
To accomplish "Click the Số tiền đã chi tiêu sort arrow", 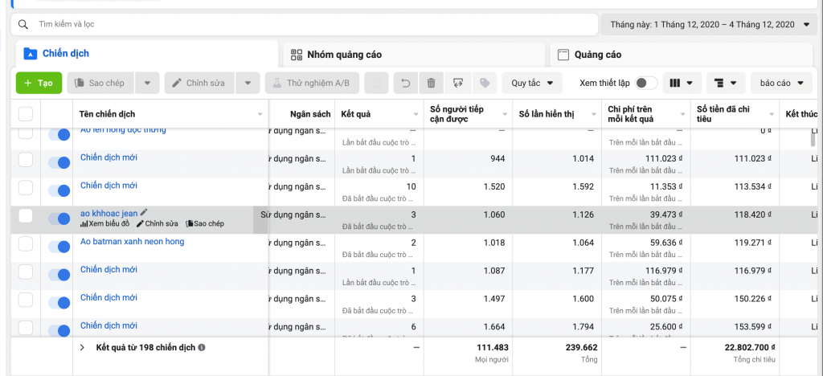I will 772,114.
